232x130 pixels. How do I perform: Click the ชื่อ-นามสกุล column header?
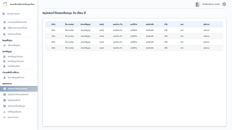coord(69,24)
